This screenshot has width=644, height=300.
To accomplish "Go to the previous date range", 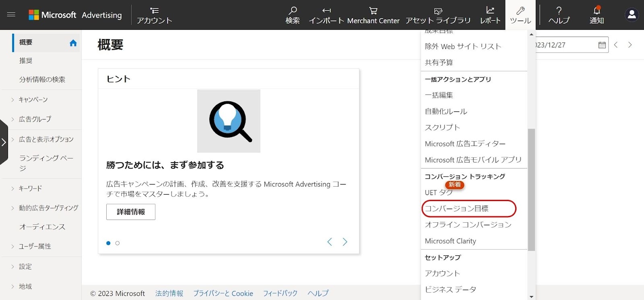I will pyautogui.click(x=616, y=45).
